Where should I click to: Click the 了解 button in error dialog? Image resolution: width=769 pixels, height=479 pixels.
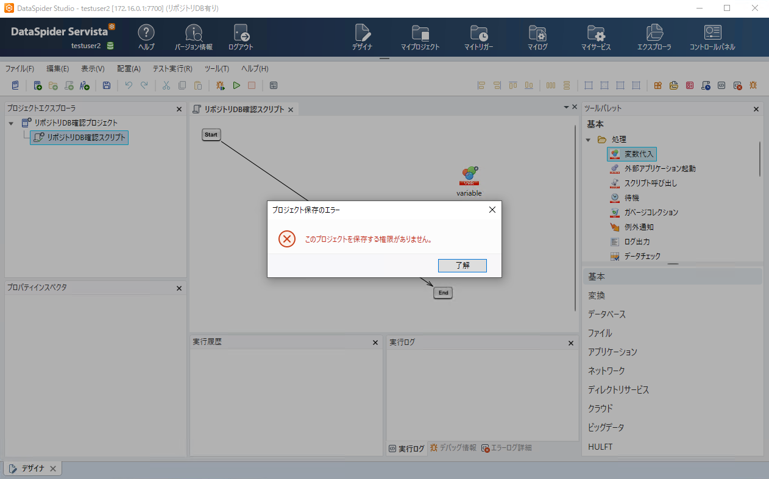pyautogui.click(x=462, y=266)
